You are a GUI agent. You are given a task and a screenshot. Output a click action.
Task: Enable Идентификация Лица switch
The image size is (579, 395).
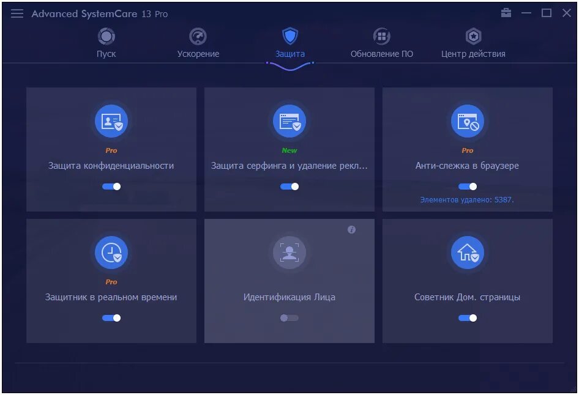pos(289,318)
